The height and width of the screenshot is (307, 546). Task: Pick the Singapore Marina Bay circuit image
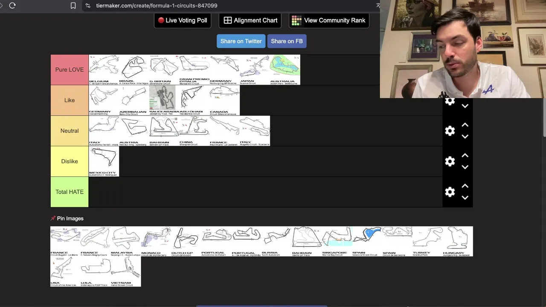(x=337, y=241)
